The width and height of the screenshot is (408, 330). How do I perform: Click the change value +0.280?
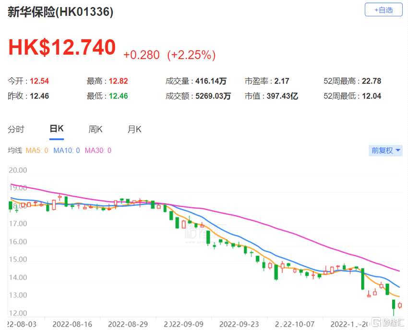142,55
